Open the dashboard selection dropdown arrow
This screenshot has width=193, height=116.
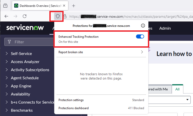pos(188,100)
